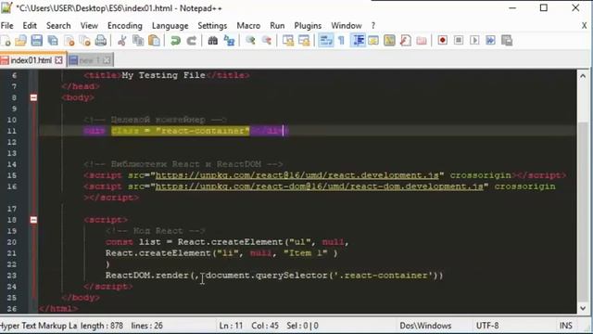Click the Save All toolbar icon

53,41
